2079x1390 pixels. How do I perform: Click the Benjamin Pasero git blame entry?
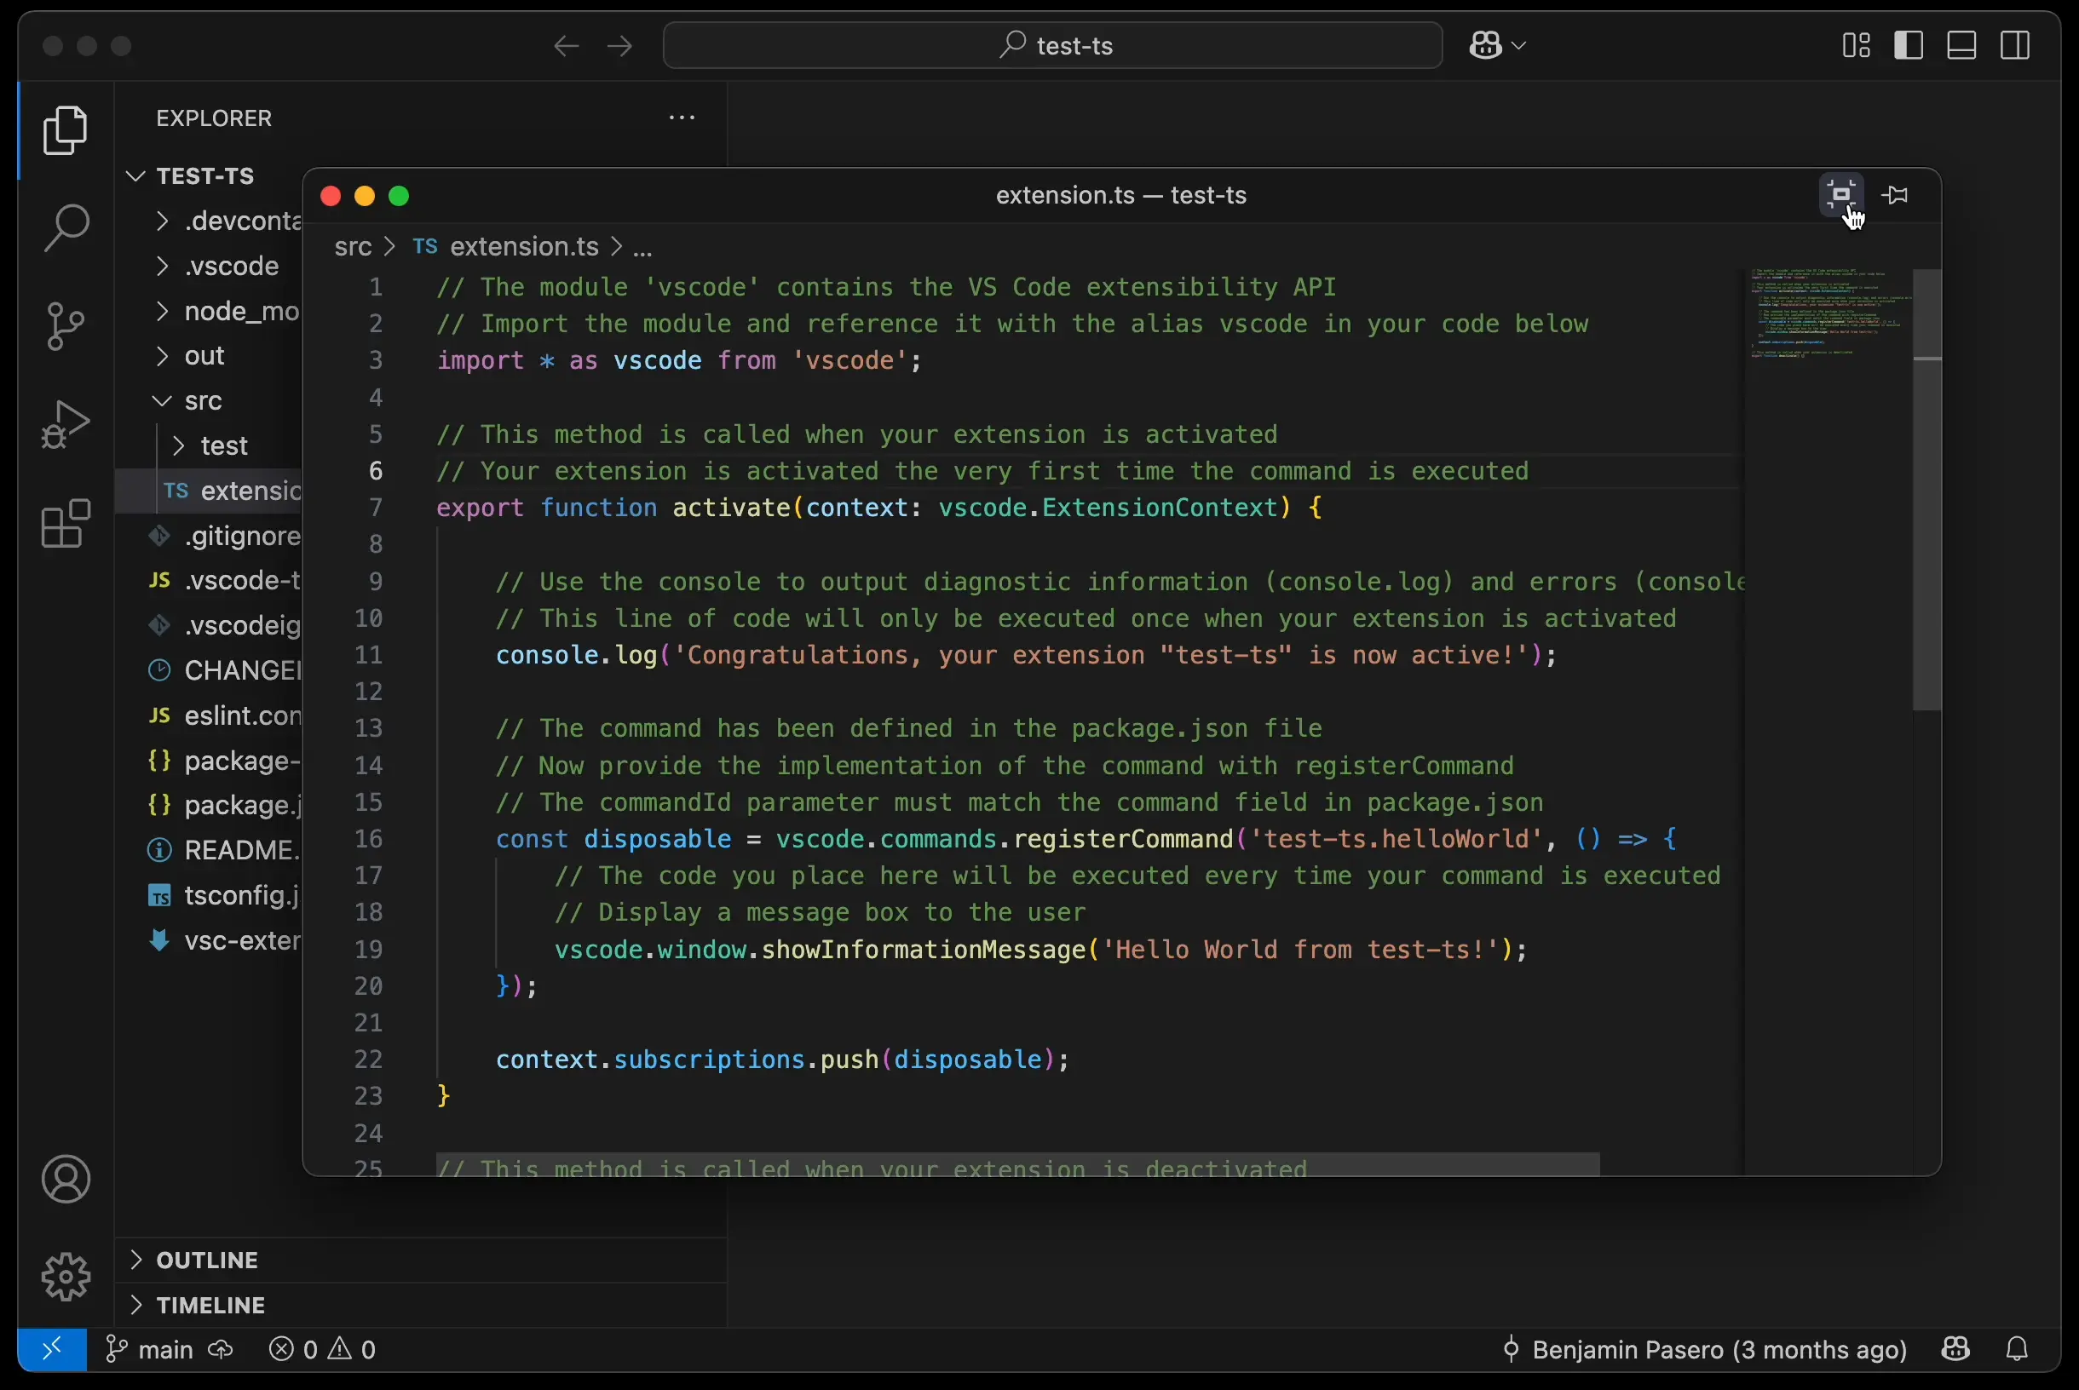click(1705, 1349)
